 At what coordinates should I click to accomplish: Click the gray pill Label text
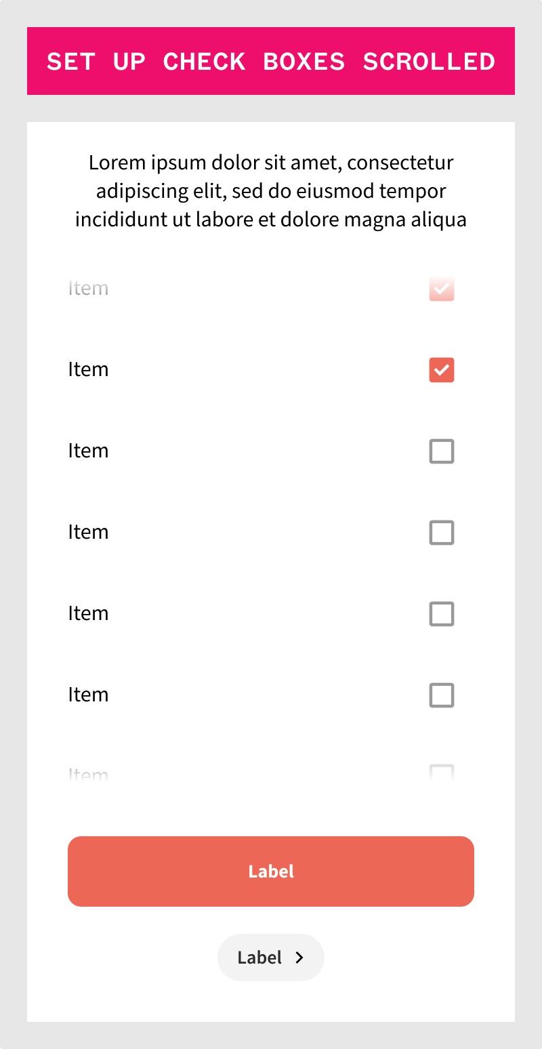click(259, 958)
